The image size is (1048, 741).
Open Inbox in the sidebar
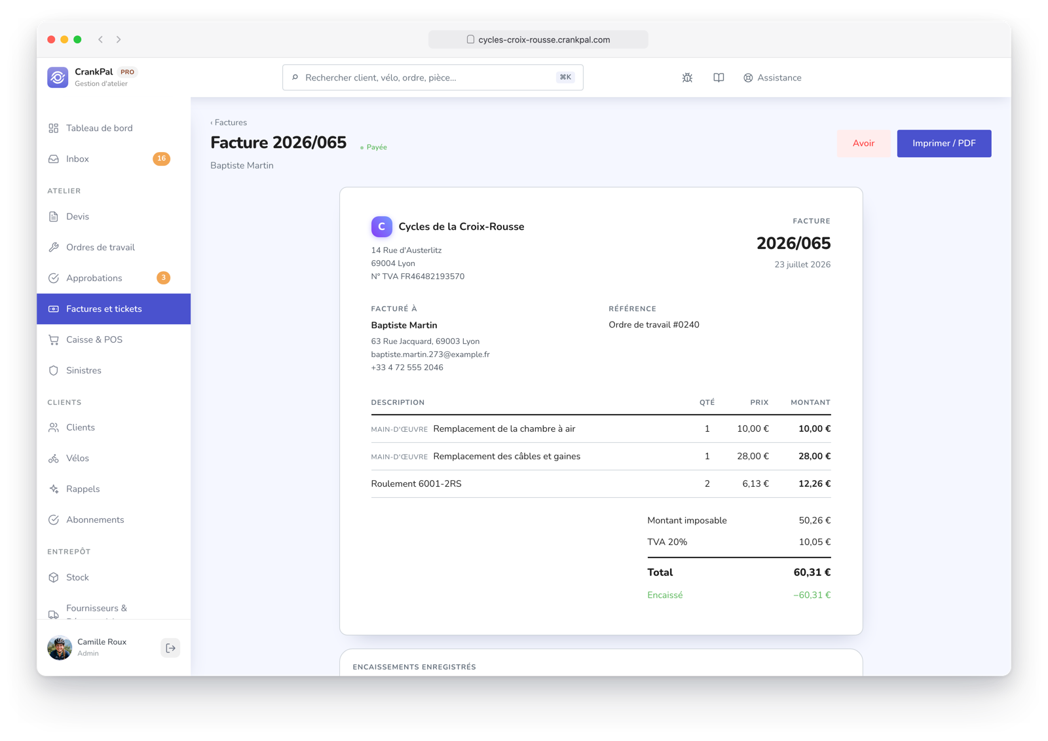coord(113,159)
